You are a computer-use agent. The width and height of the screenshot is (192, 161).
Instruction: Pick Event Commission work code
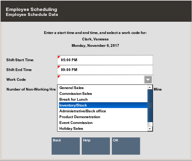103,123
